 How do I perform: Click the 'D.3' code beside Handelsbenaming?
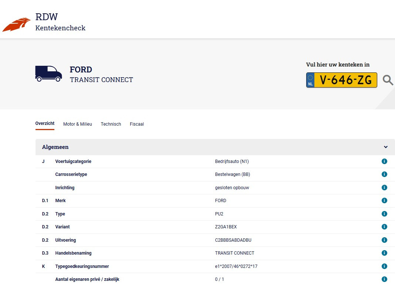click(45, 253)
